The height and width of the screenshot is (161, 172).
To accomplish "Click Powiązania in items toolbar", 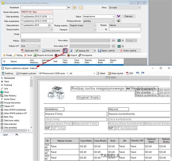I will point(85,55).
